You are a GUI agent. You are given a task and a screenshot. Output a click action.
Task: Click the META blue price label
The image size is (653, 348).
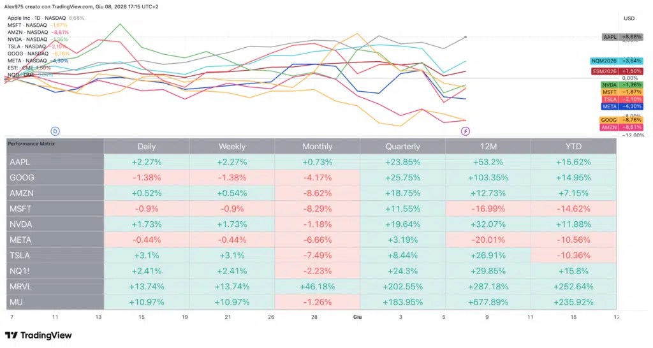[x=622, y=106]
